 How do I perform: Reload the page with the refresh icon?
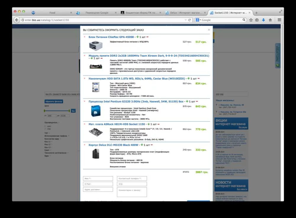pyautogui.click(x=189, y=20)
